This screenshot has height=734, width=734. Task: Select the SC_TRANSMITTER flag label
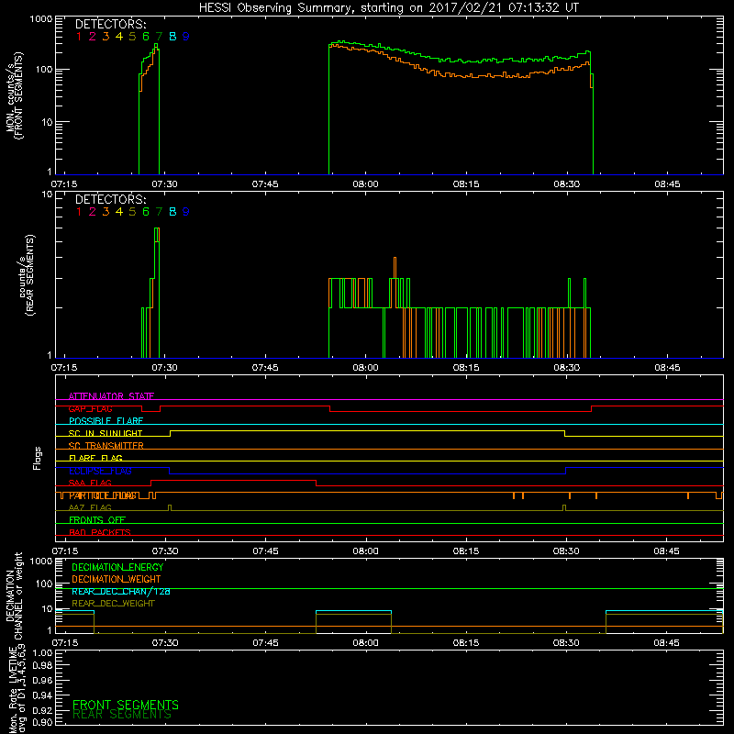click(x=106, y=446)
